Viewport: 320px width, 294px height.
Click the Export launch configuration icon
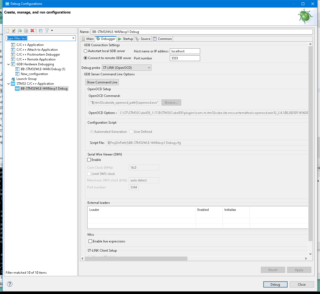20,31
